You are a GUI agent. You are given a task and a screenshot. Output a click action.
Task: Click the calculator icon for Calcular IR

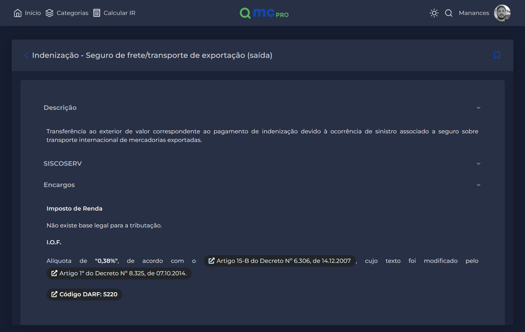click(97, 13)
